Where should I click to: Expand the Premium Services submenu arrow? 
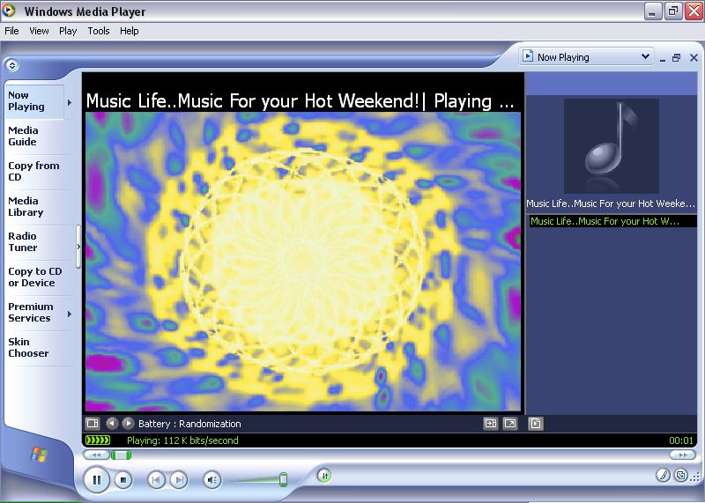[x=70, y=314]
